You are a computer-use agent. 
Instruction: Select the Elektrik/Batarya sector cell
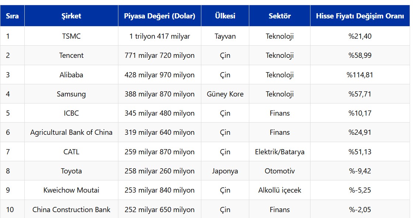point(280,152)
